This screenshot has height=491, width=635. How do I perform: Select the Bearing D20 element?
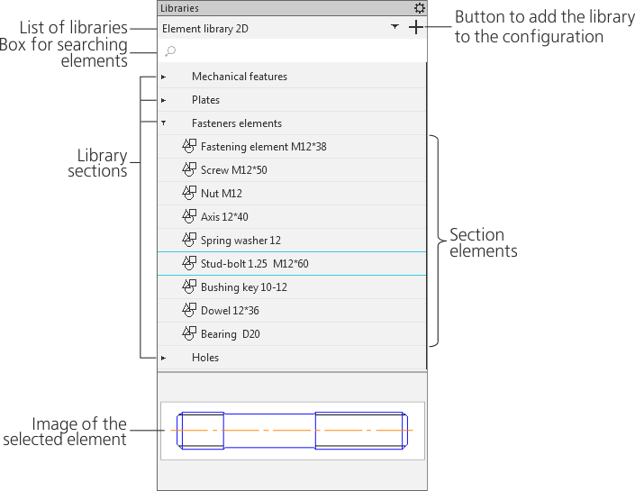coord(231,334)
